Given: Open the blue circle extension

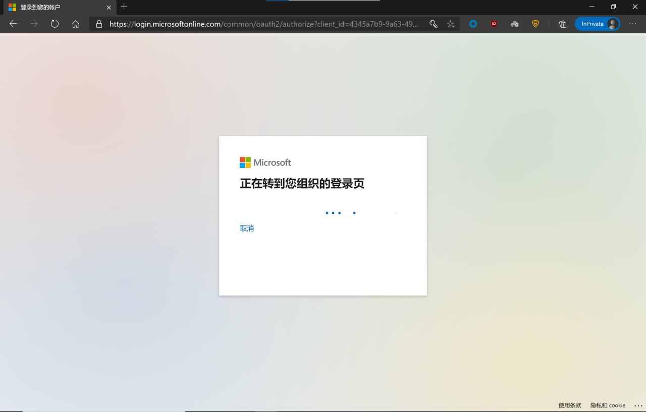Looking at the screenshot, I should (x=473, y=24).
